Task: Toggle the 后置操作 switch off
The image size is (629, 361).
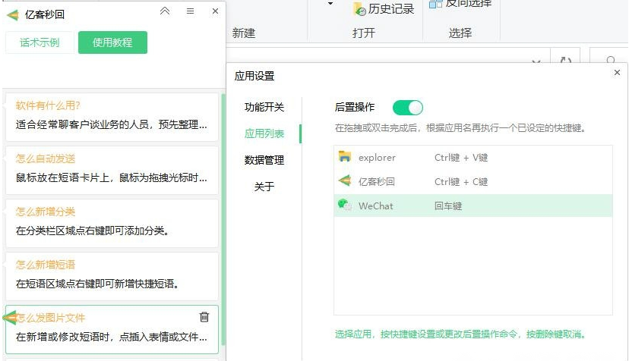Action: click(x=408, y=108)
